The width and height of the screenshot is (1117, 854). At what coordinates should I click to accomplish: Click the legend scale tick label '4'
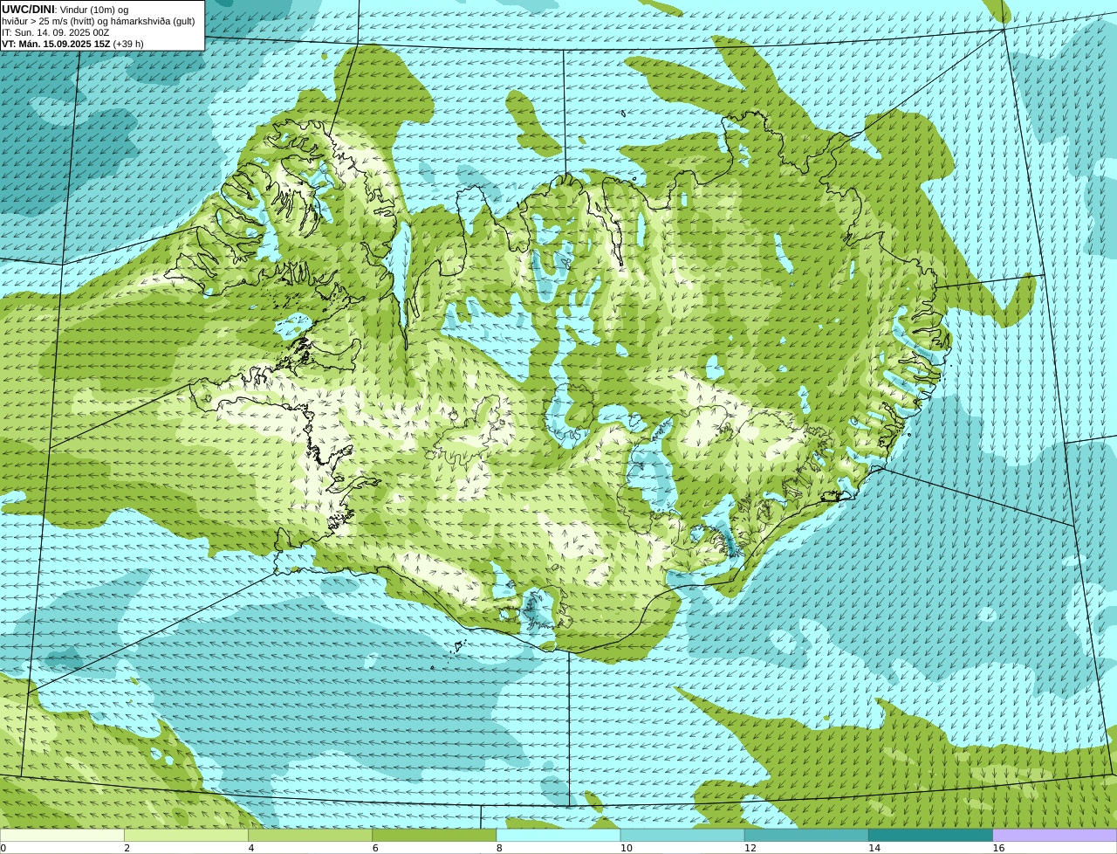251,848
